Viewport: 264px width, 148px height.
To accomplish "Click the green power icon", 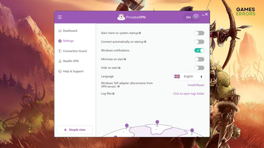I will [196, 17].
